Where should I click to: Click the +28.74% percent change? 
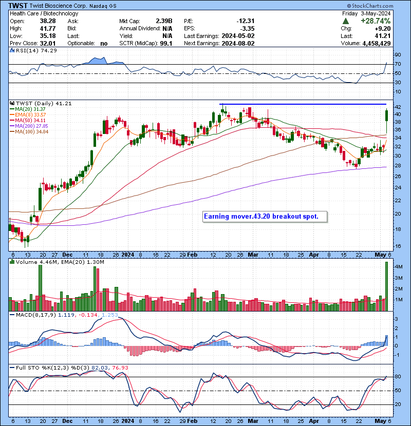coord(376,21)
